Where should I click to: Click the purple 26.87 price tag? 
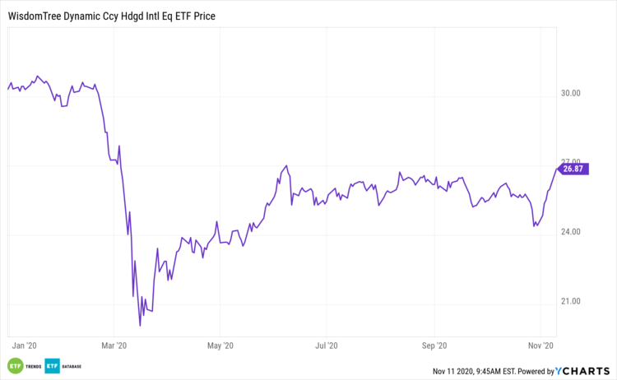pyautogui.click(x=571, y=169)
